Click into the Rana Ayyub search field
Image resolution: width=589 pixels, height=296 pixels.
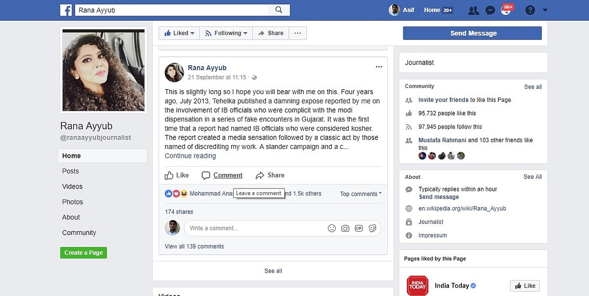click(171, 10)
